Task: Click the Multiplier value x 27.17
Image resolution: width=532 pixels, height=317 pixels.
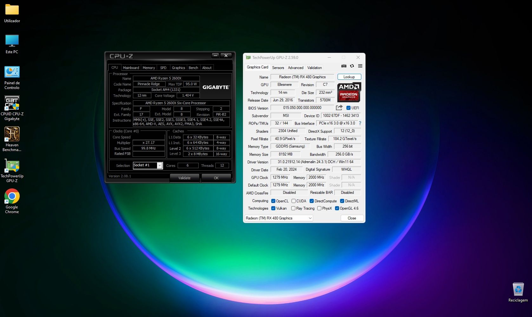Action: click(x=148, y=143)
